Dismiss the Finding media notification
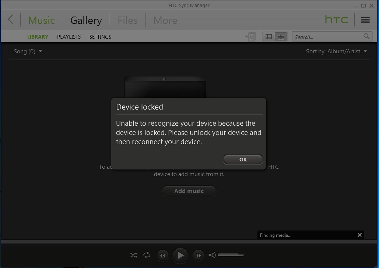 (359, 235)
